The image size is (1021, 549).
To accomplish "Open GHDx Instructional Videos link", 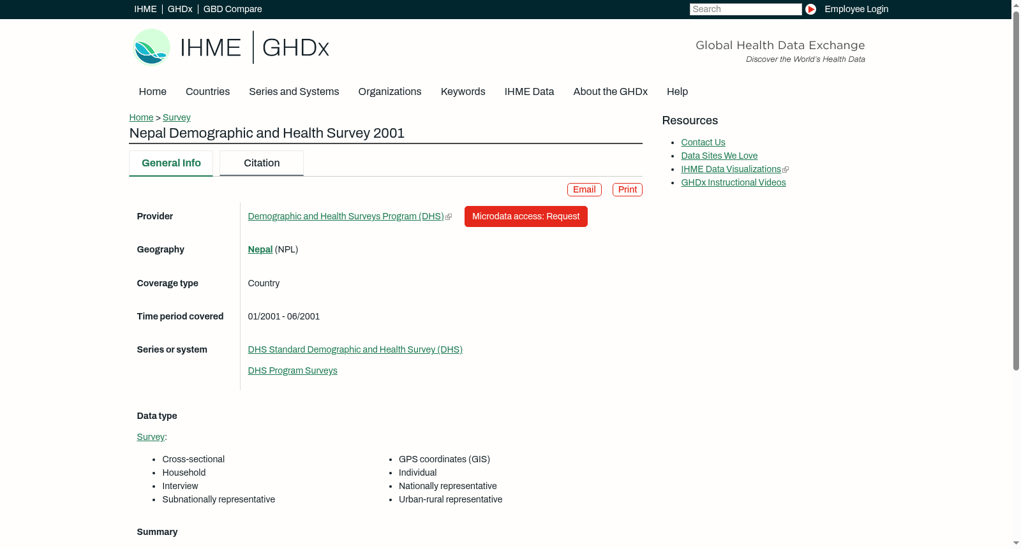I will [733, 182].
